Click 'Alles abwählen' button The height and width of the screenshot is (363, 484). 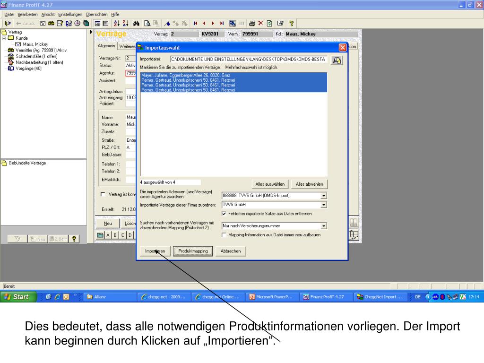click(309, 184)
